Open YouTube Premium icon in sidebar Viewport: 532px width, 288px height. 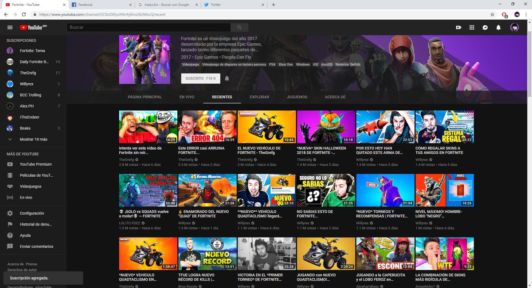[x=10, y=164]
